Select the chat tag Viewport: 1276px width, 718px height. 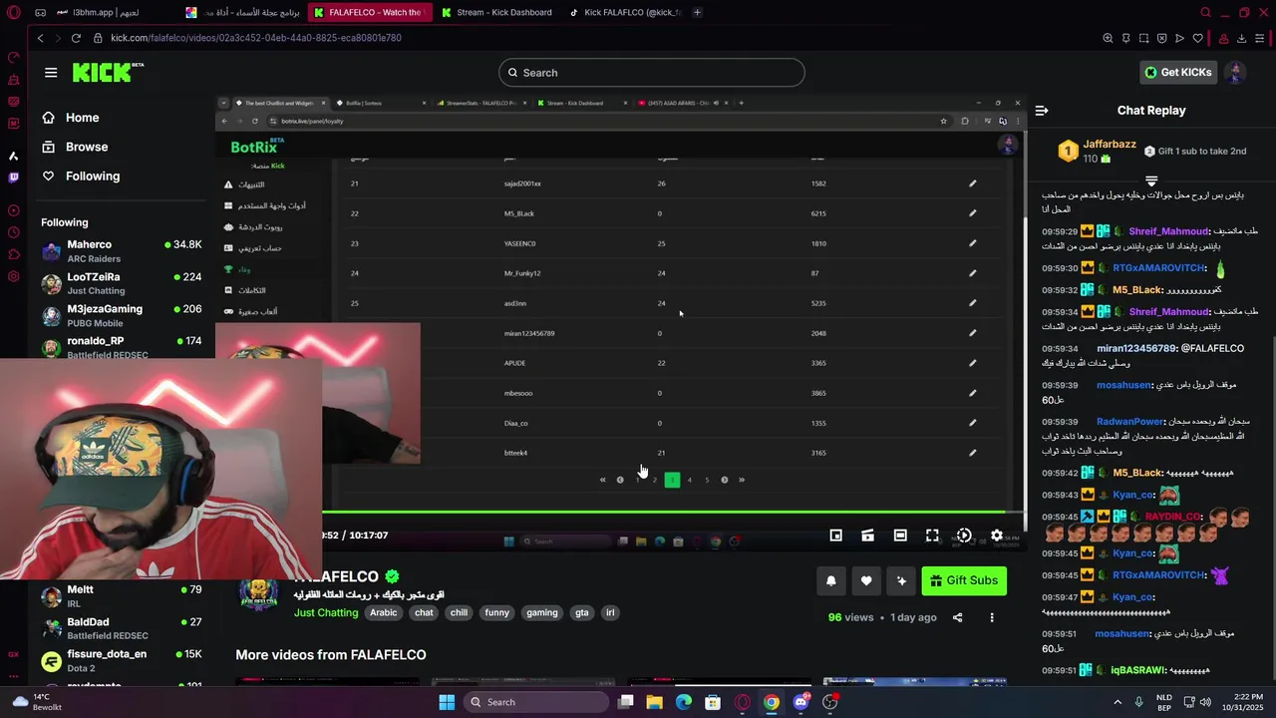pos(424,613)
